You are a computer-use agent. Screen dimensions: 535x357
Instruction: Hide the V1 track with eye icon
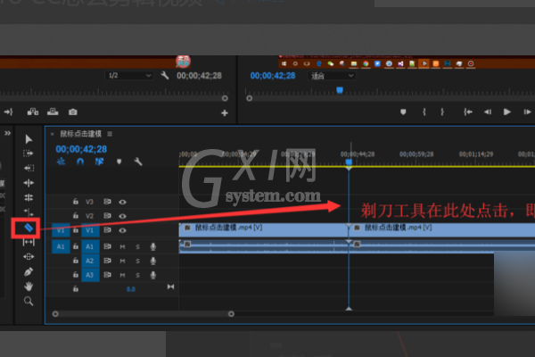(x=122, y=230)
